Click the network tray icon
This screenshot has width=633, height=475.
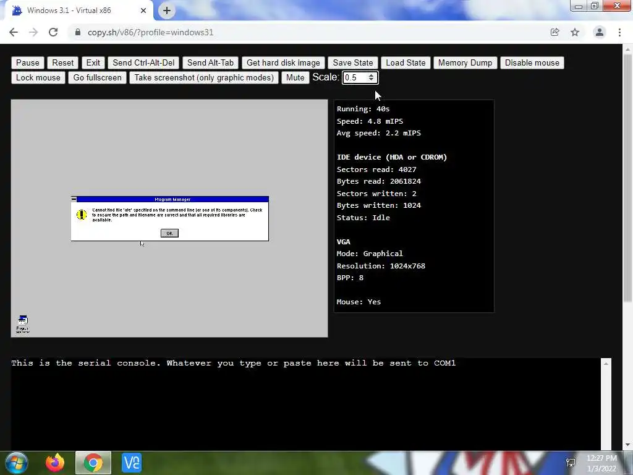[571, 463]
